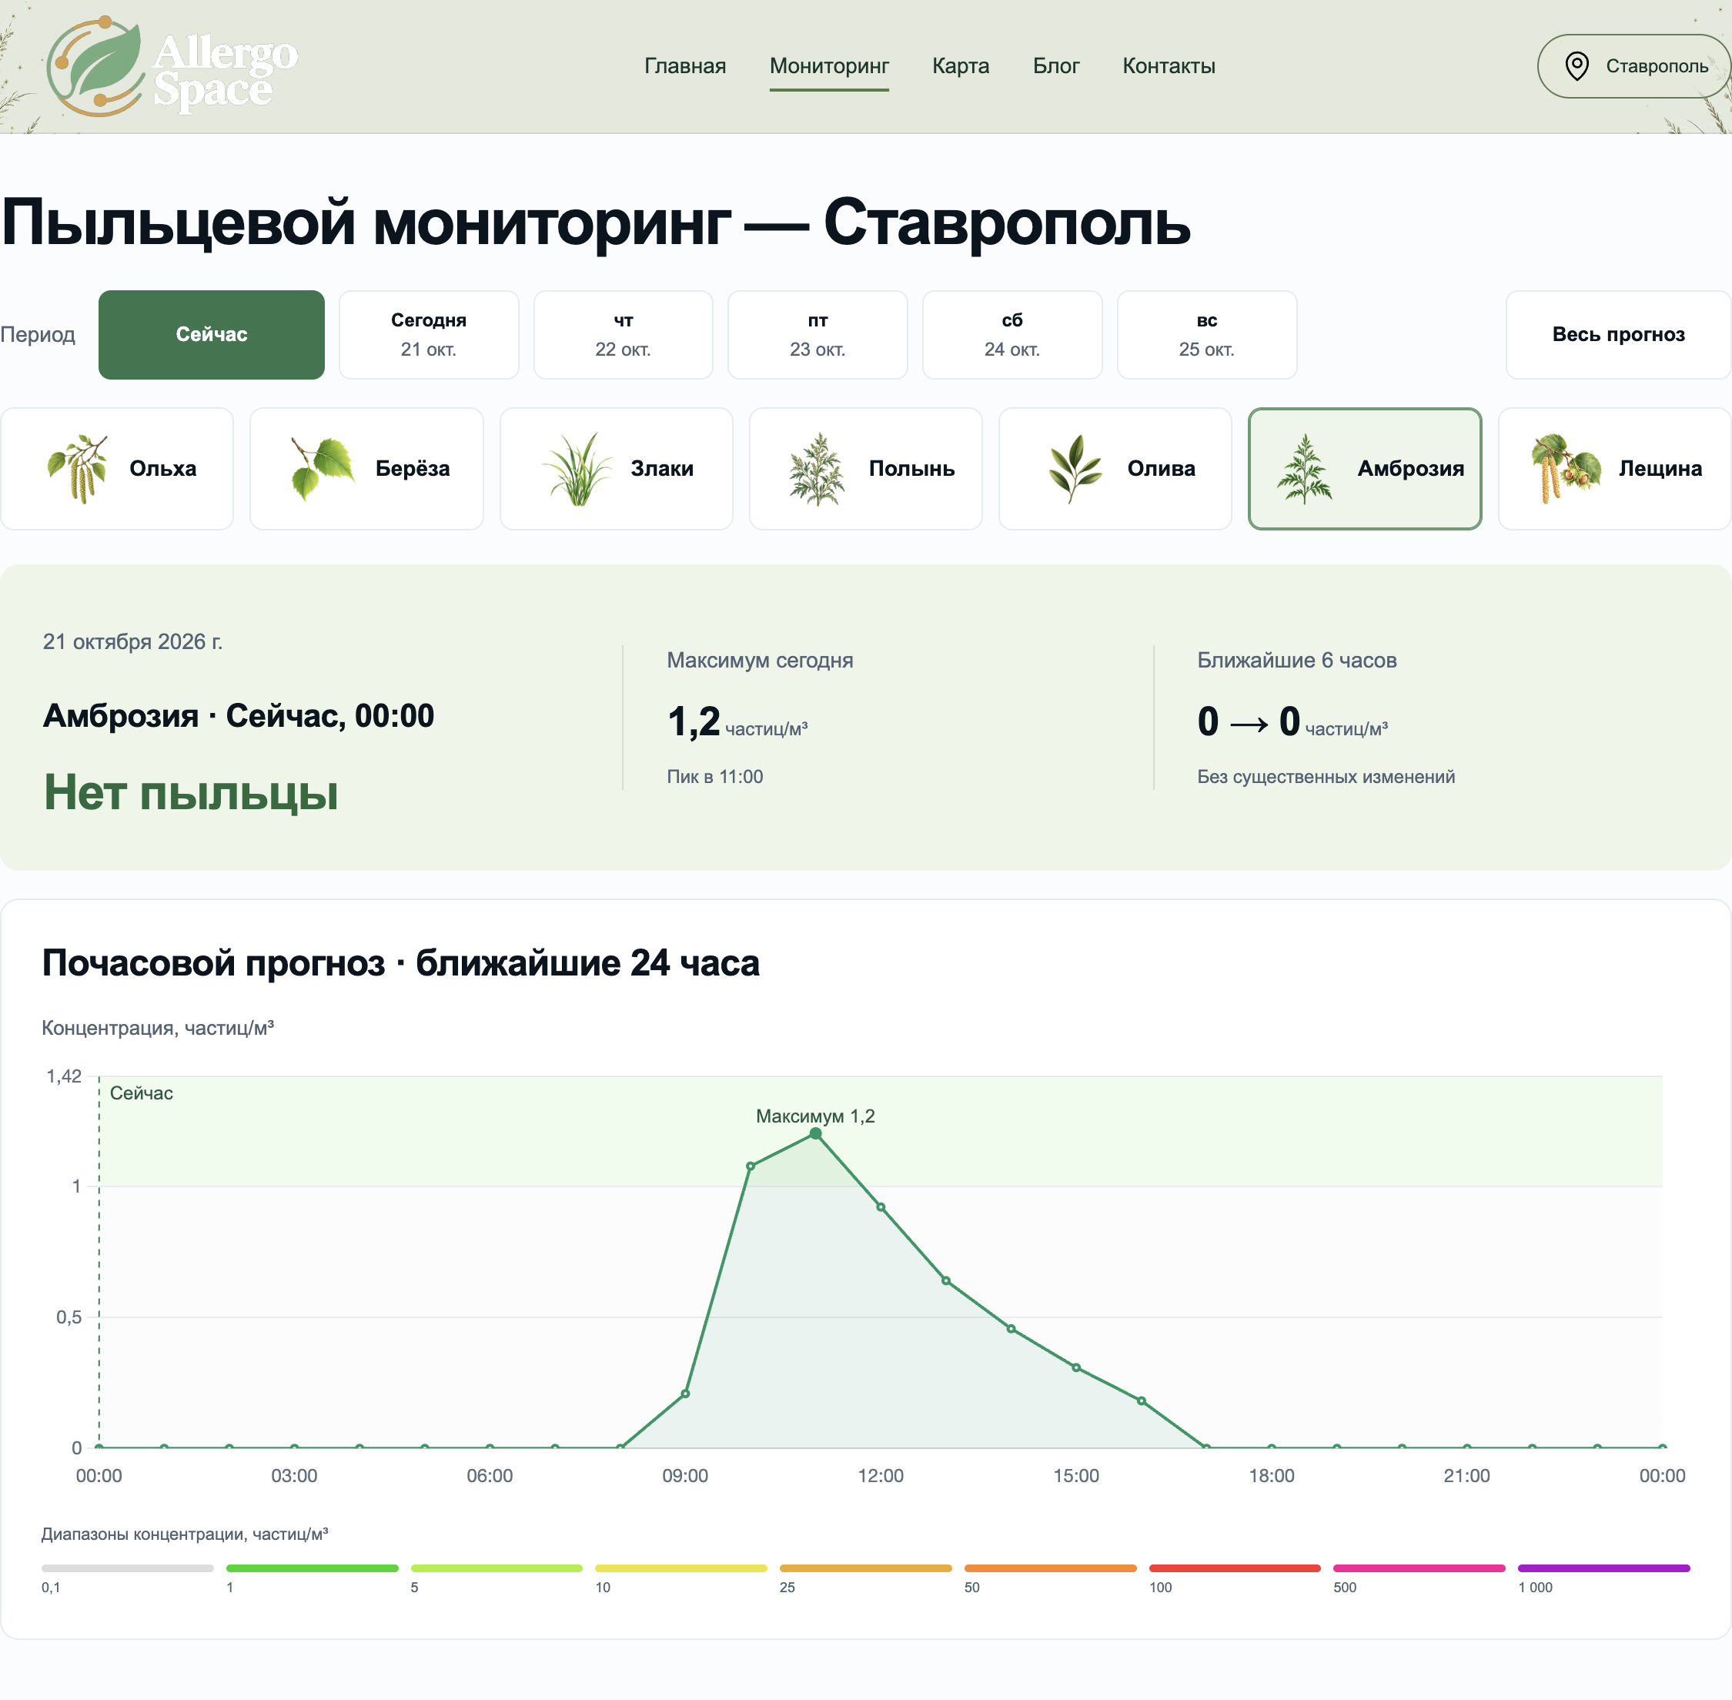Screen dimensions: 1732x1700
Task: Click the Allergo Space logo
Action: [x=172, y=66]
